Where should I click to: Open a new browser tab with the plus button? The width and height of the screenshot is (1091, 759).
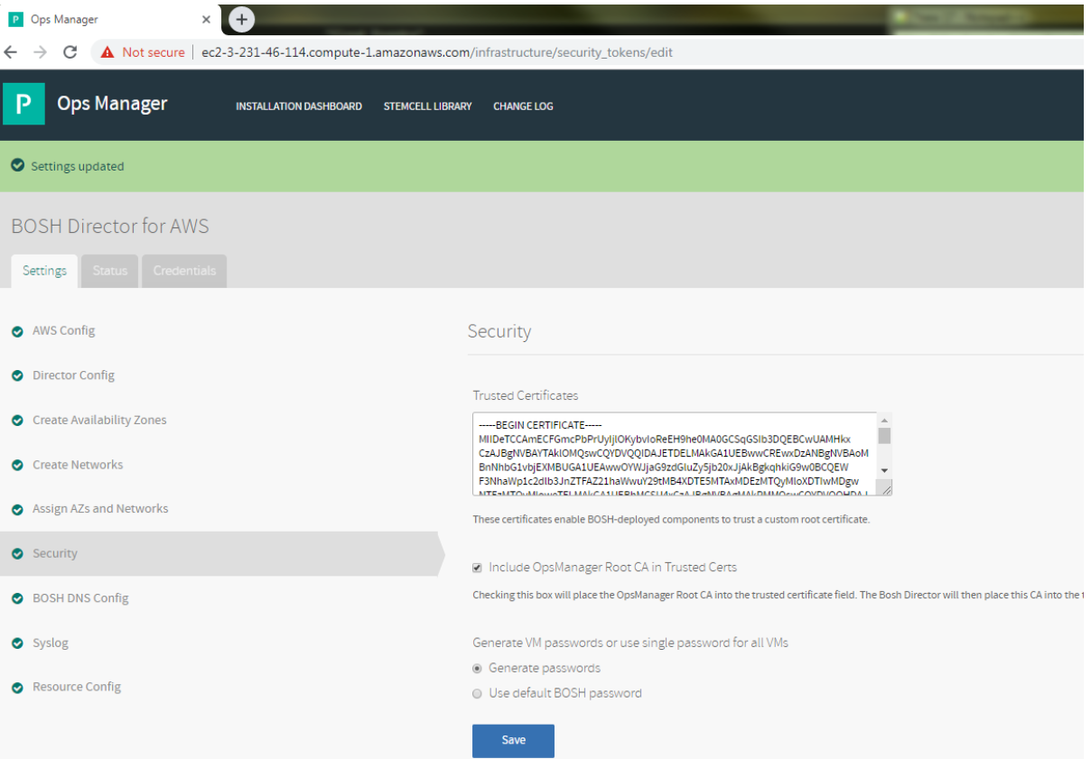[x=241, y=19]
